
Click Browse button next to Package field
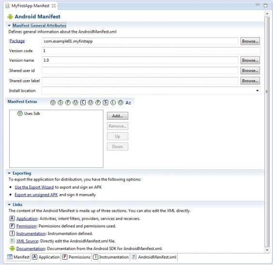point(250,42)
